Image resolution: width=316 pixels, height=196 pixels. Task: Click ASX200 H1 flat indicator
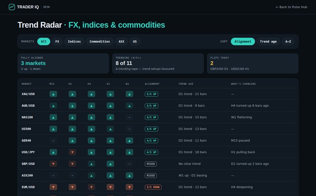72,175
